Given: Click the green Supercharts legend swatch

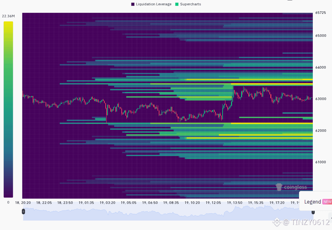Looking at the screenshot, I should click(x=177, y=4).
